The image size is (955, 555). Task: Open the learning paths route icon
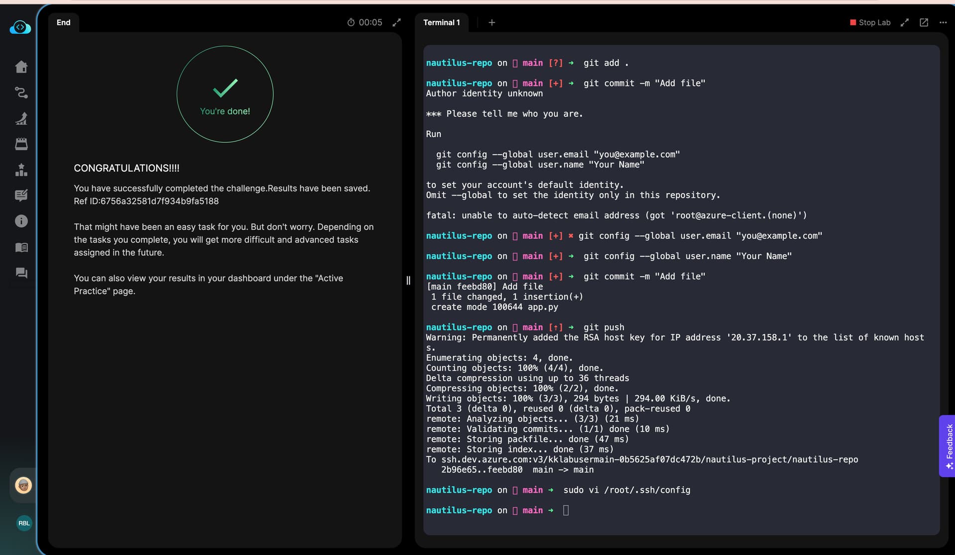pos(21,92)
